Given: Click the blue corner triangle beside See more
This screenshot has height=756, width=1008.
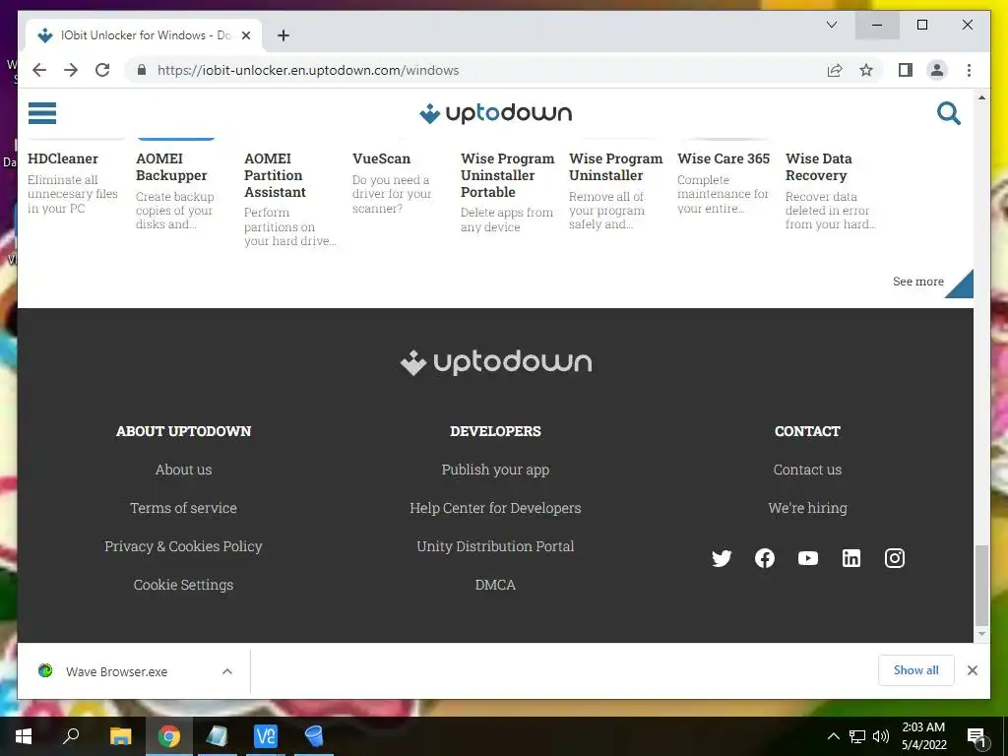Looking at the screenshot, I should [961, 285].
